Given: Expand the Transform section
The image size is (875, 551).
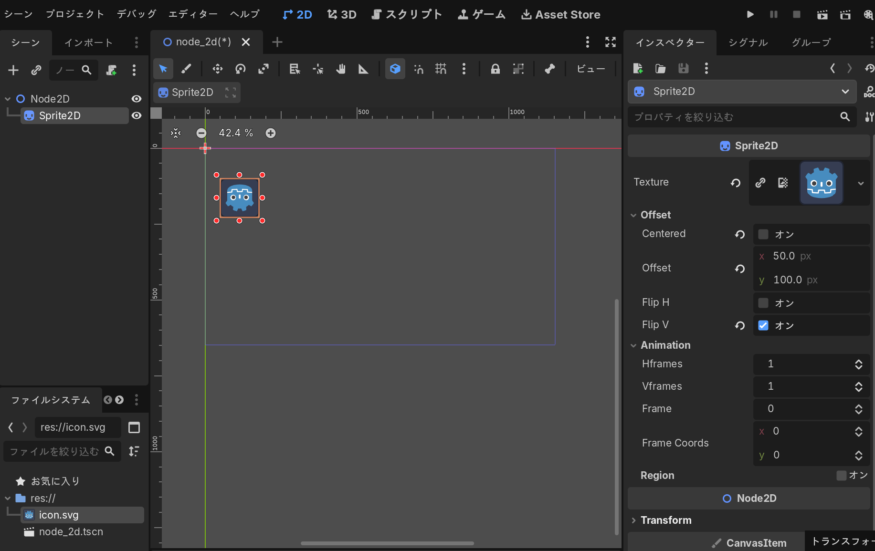Looking at the screenshot, I should (633, 520).
